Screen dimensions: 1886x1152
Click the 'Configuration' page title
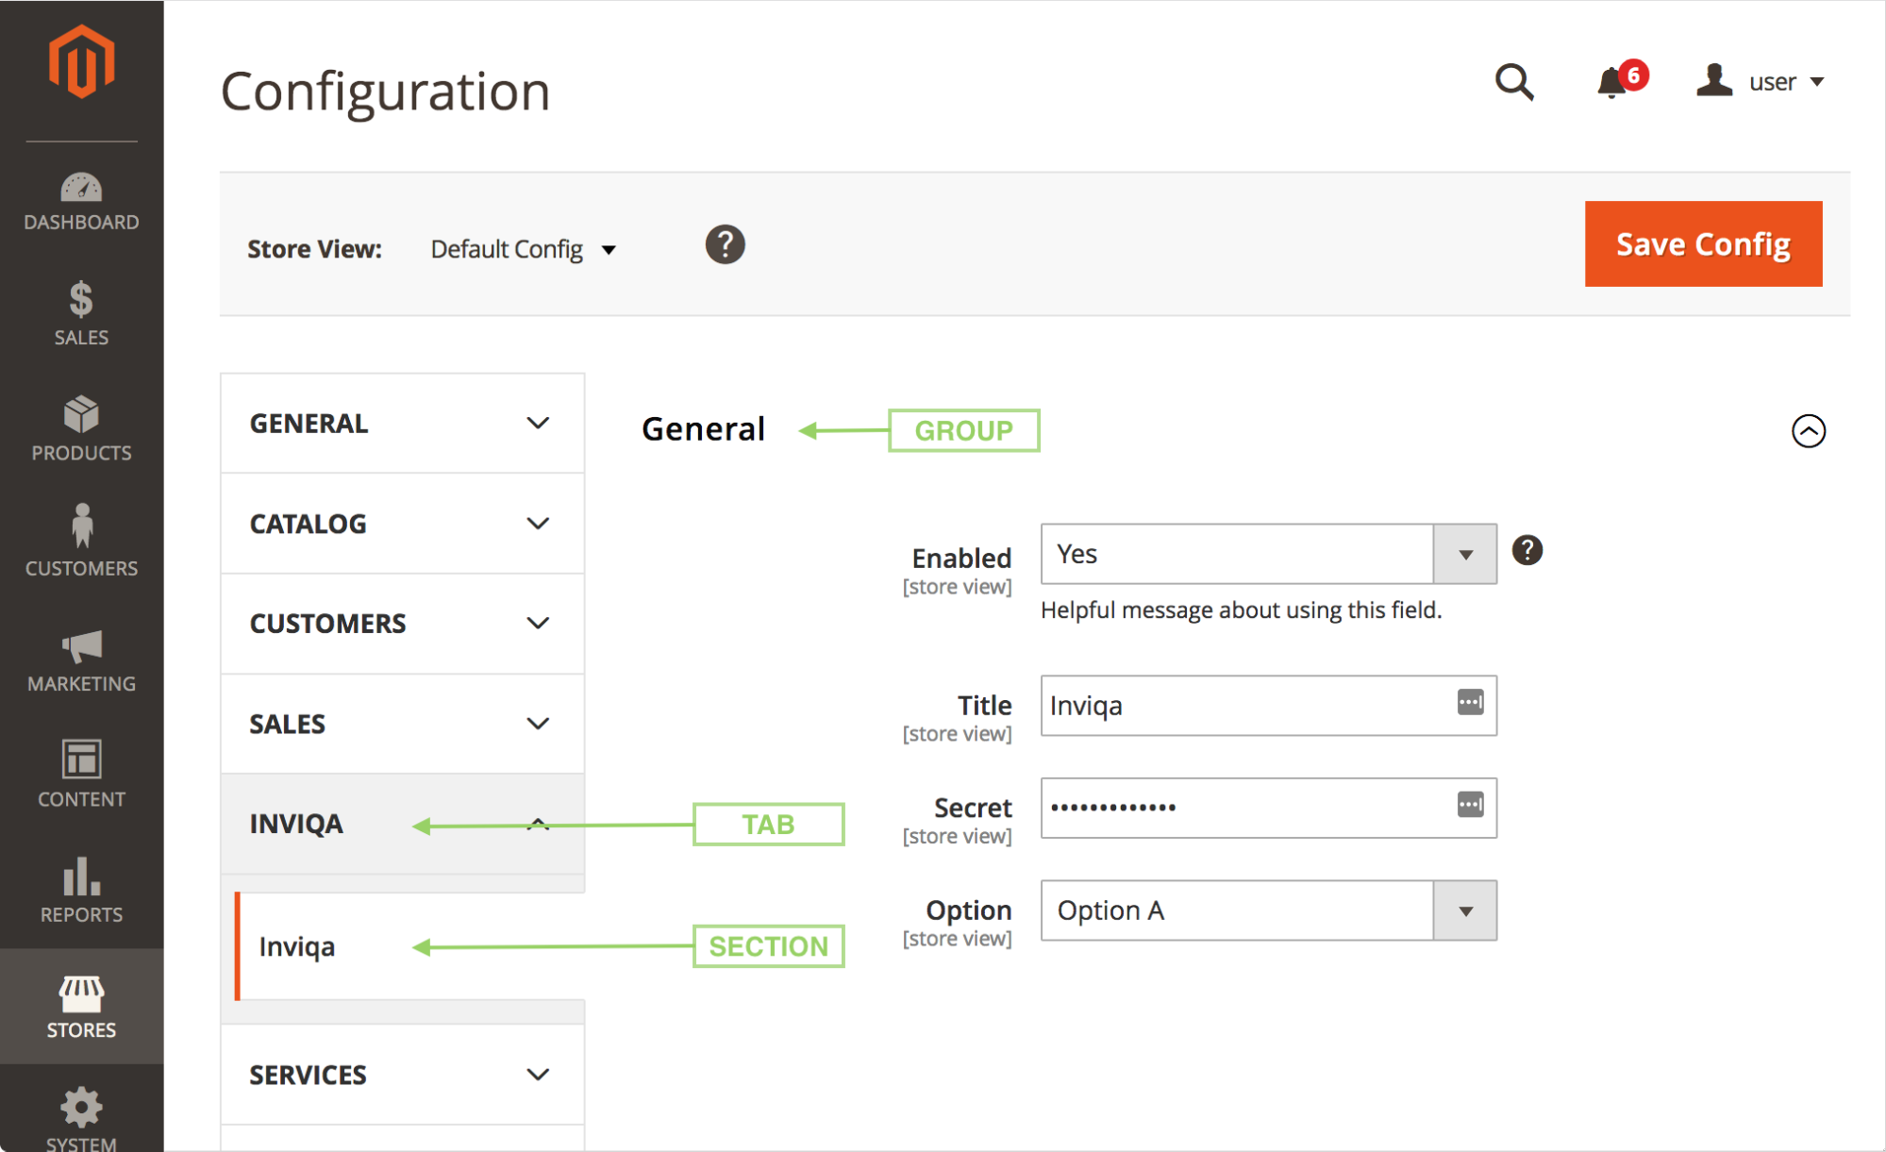coord(385,92)
